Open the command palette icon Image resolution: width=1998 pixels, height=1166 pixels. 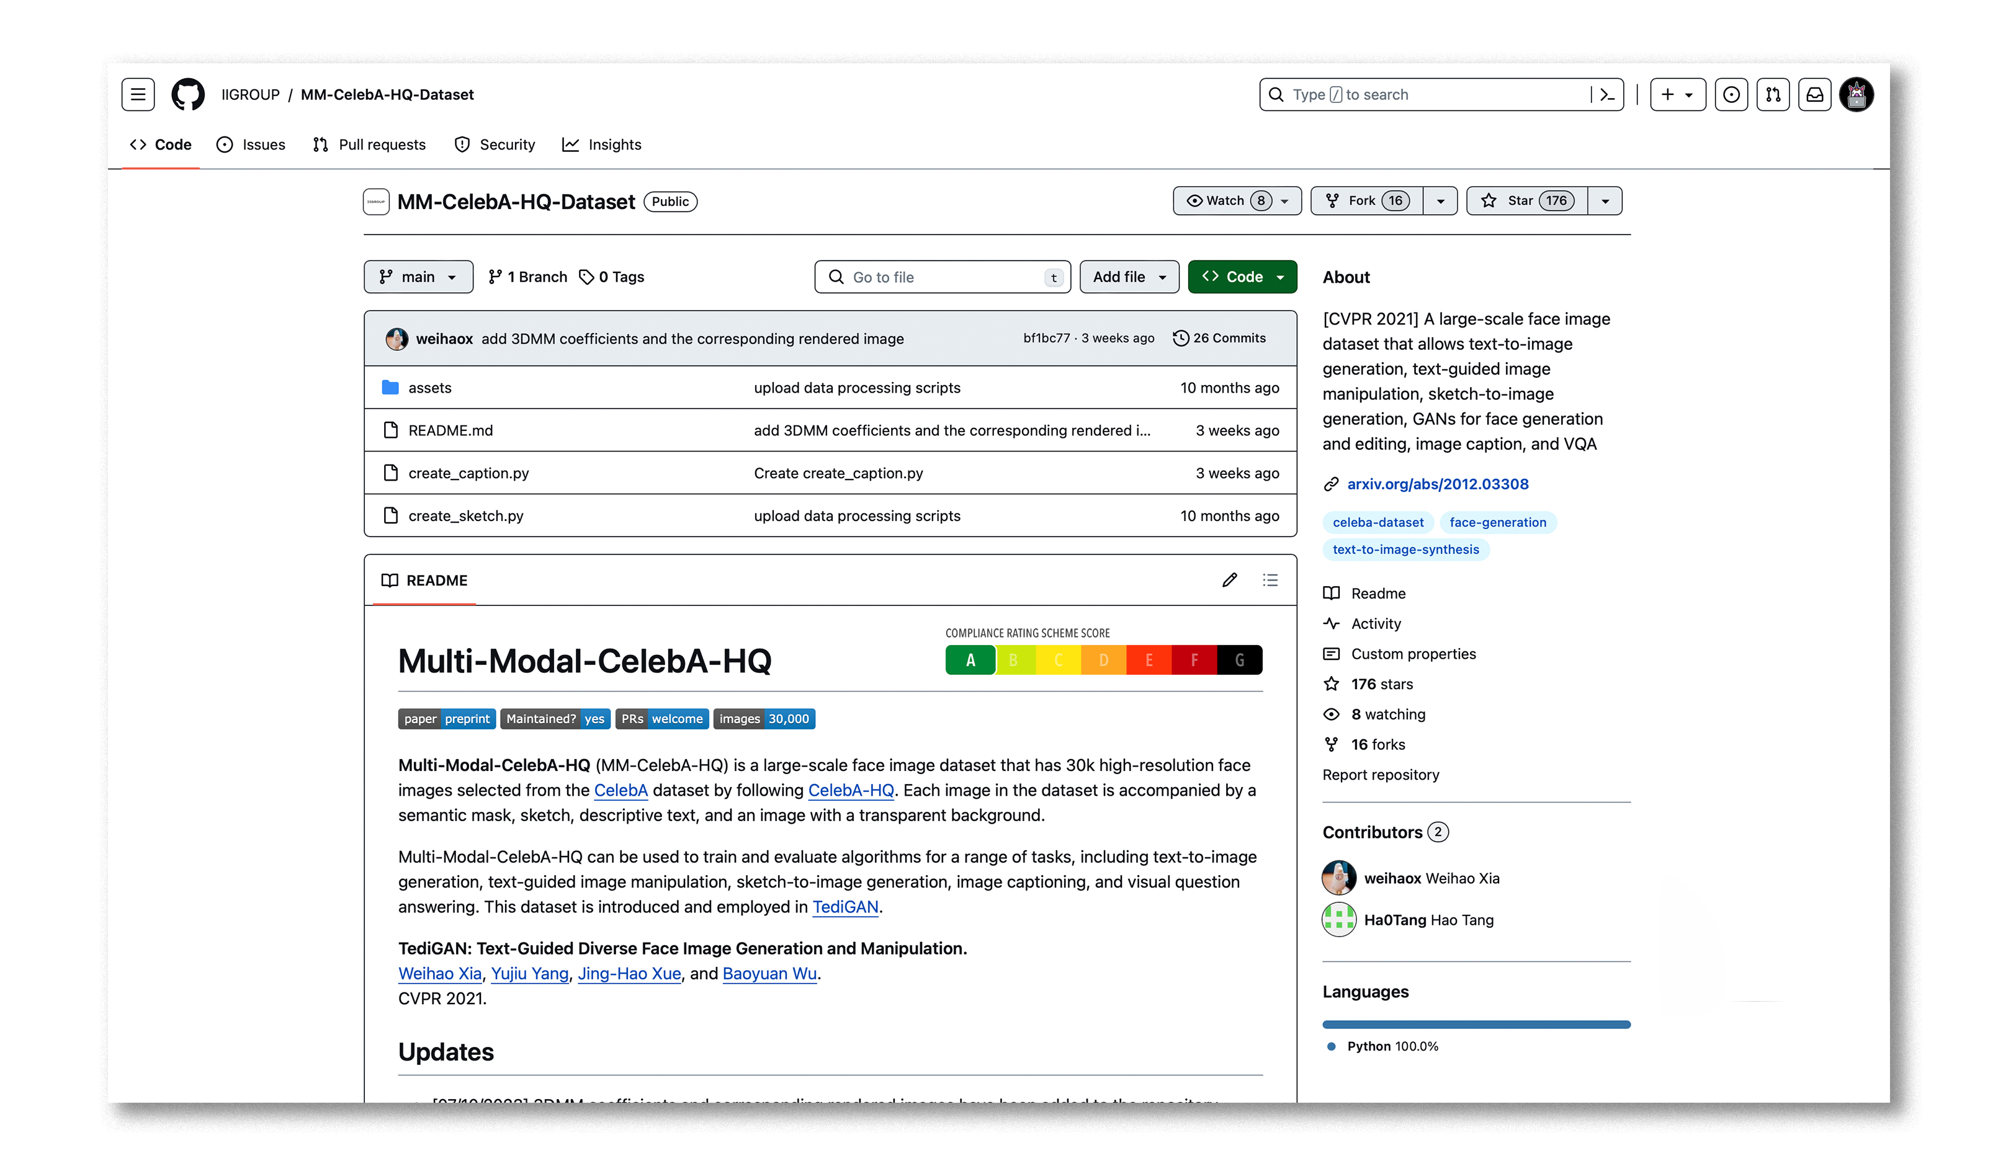(x=1607, y=94)
